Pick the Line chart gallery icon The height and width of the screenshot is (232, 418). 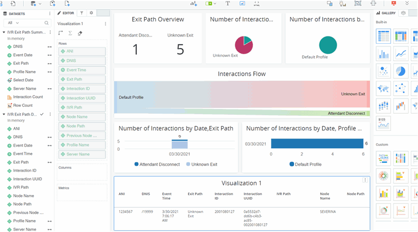[401, 53]
